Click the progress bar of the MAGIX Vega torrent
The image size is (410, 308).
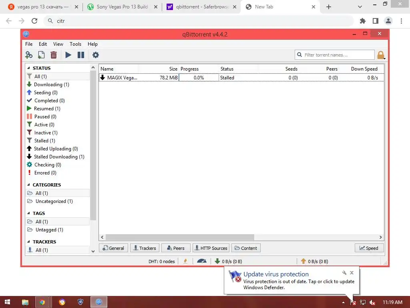[x=199, y=77]
